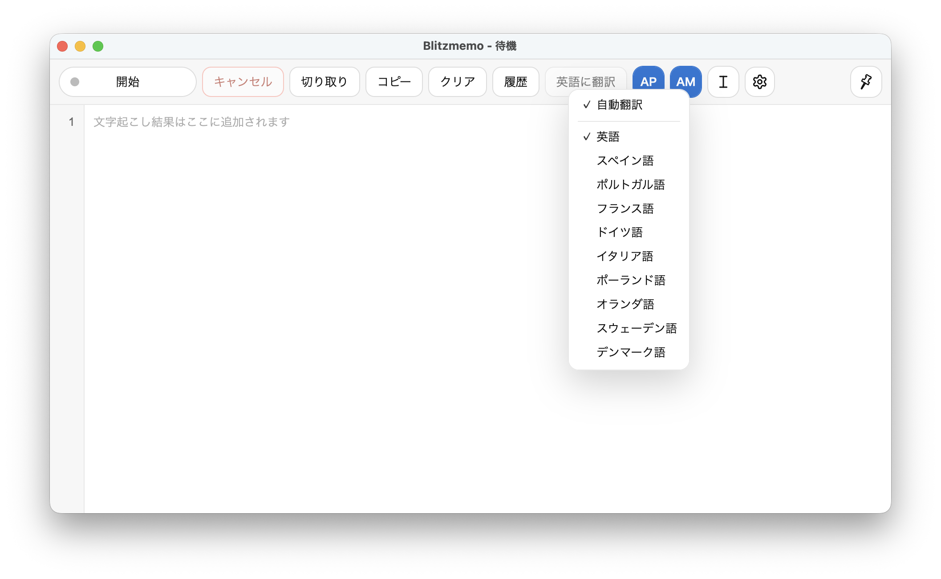The image size is (941, 579).
Task: Open settings with the gear icon
Action: point(759,81)
